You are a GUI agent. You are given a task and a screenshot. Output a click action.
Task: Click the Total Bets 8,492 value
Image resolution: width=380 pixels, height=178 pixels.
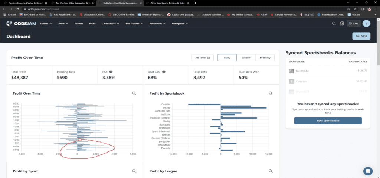pos(199,78)
